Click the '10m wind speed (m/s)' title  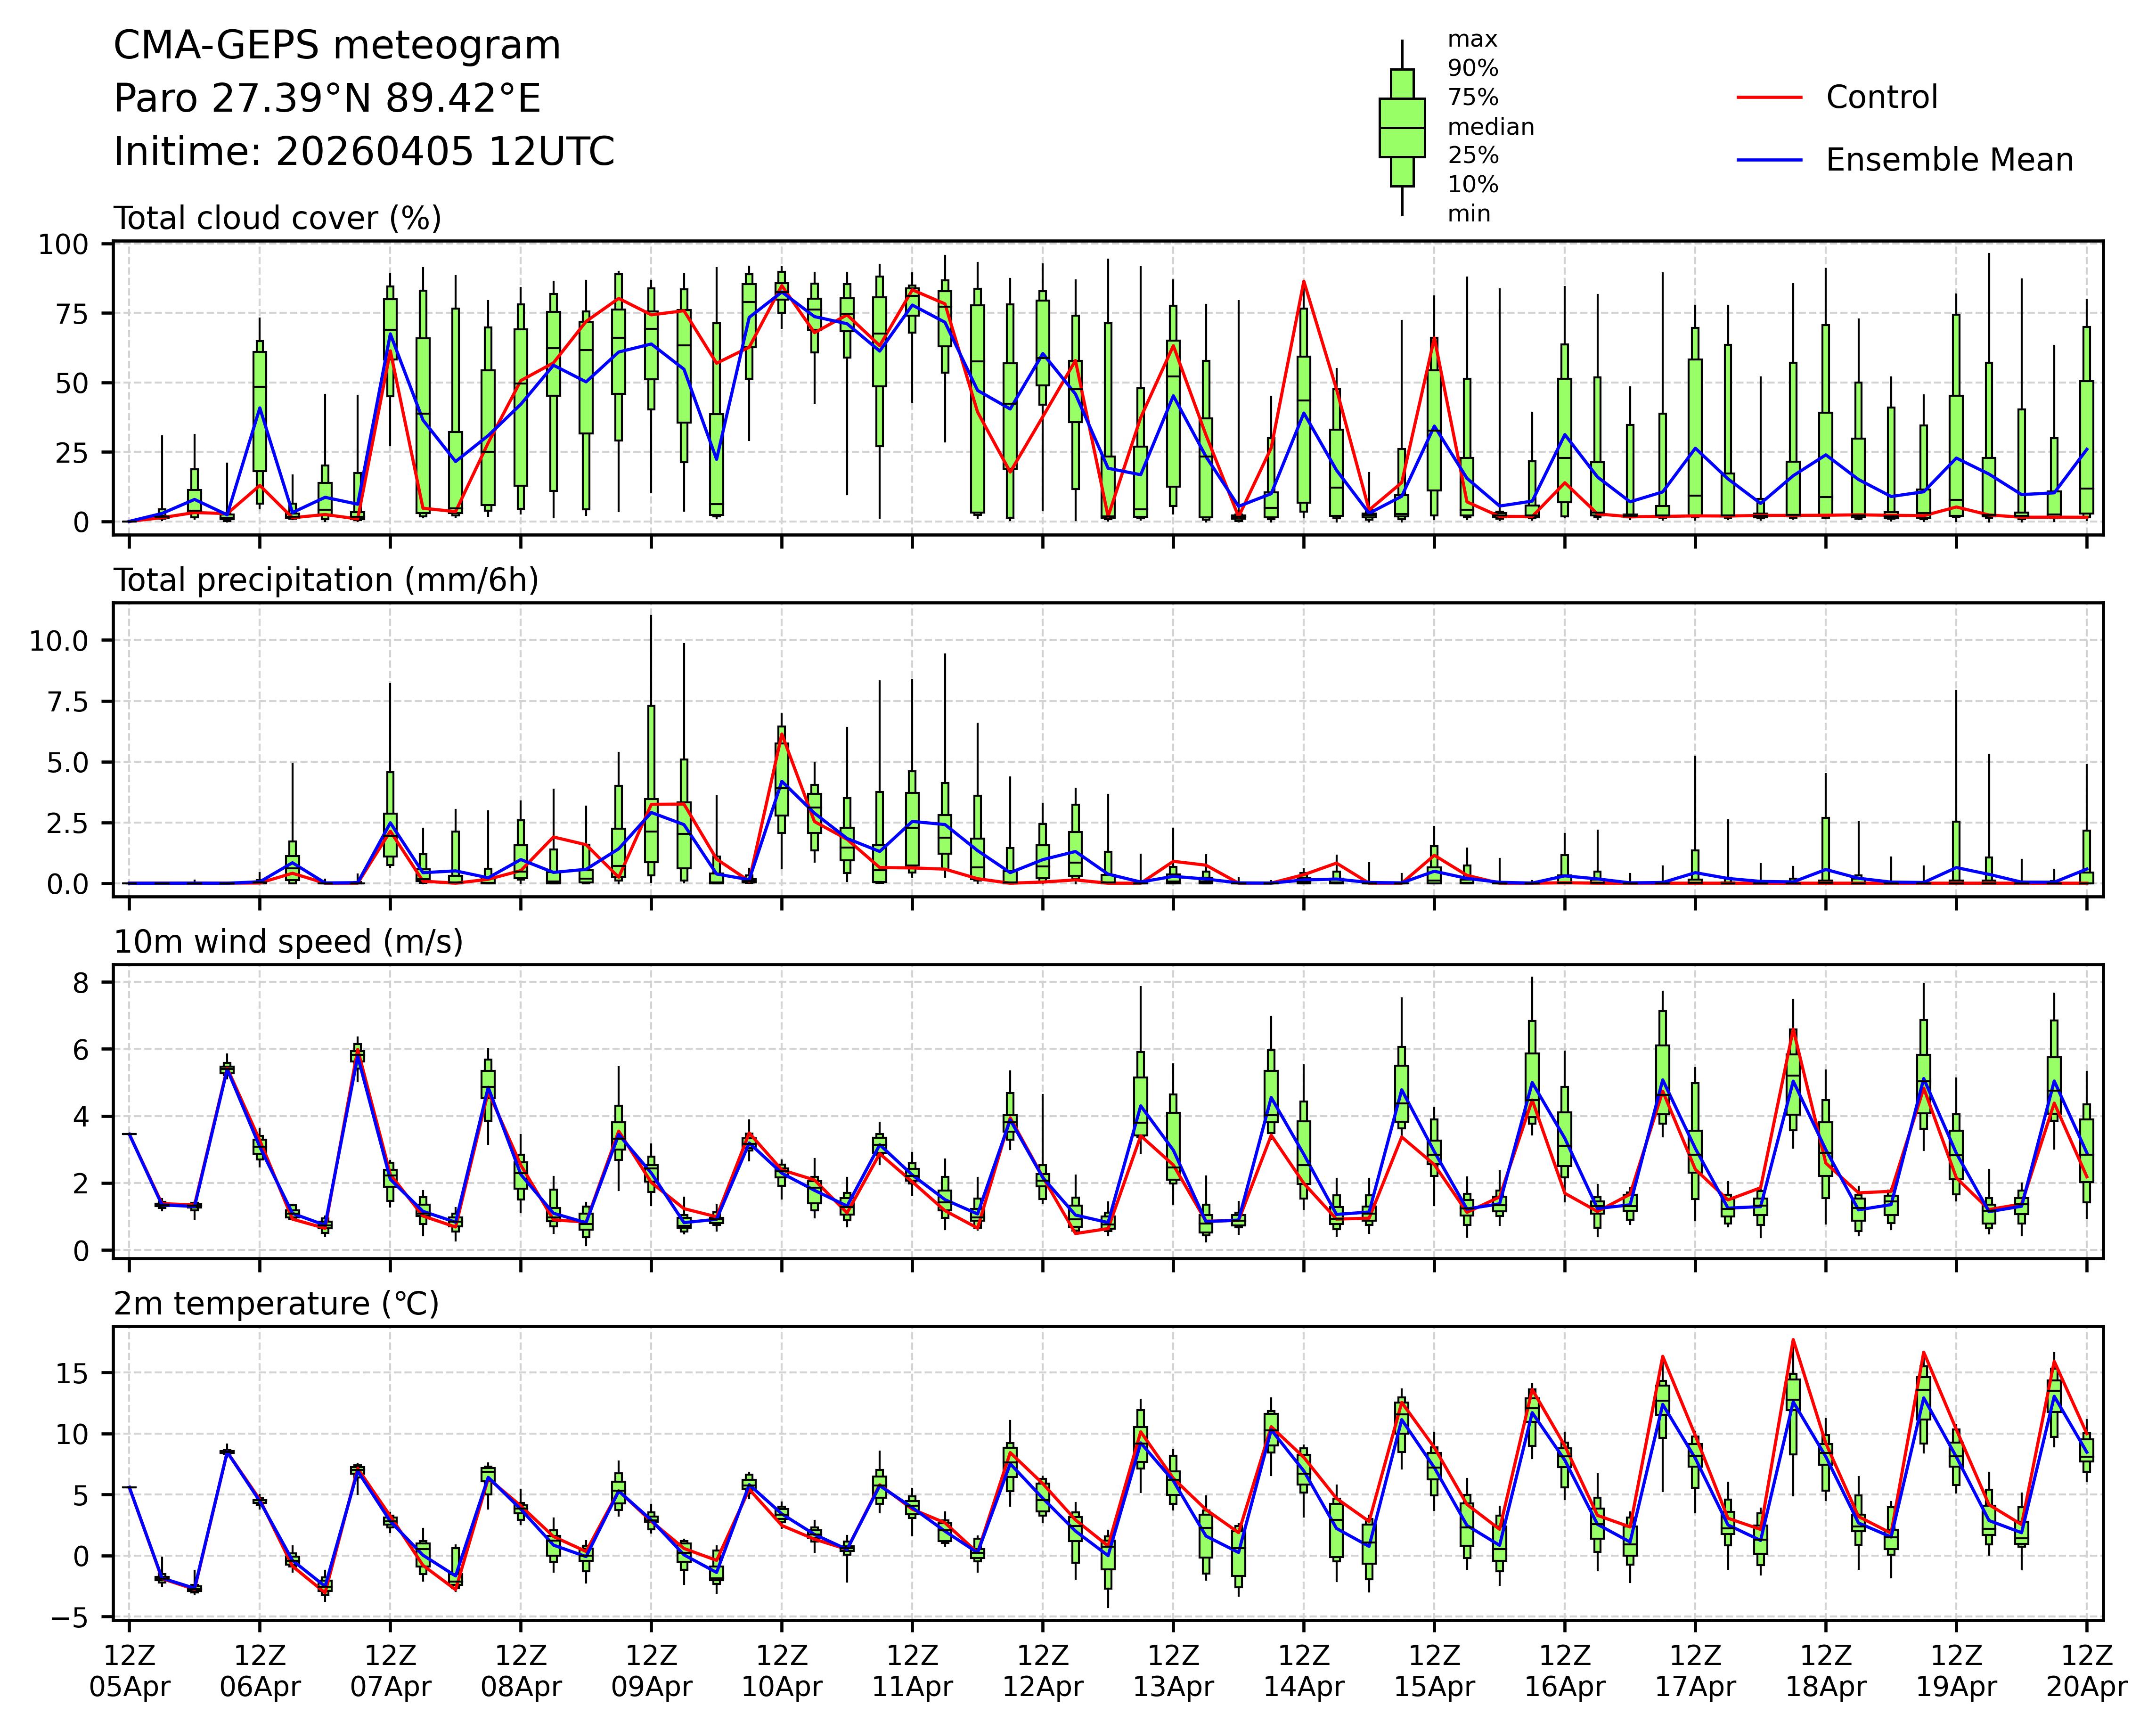pyautogui.click(x=288, y=942)
